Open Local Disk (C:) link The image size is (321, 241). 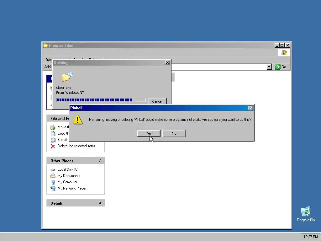(x=69, y=169)
